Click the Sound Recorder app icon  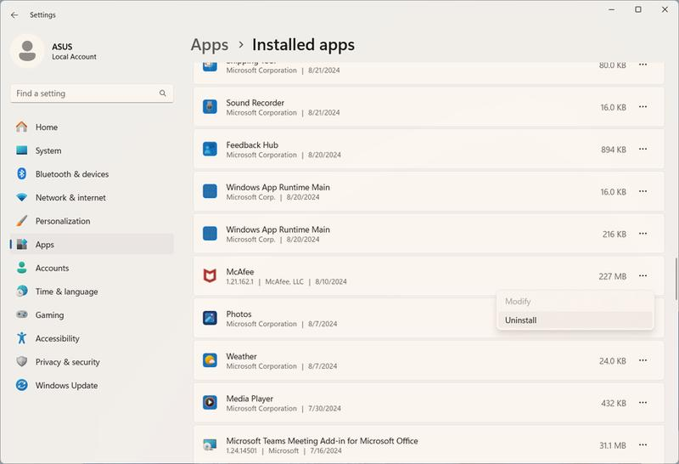210,107
